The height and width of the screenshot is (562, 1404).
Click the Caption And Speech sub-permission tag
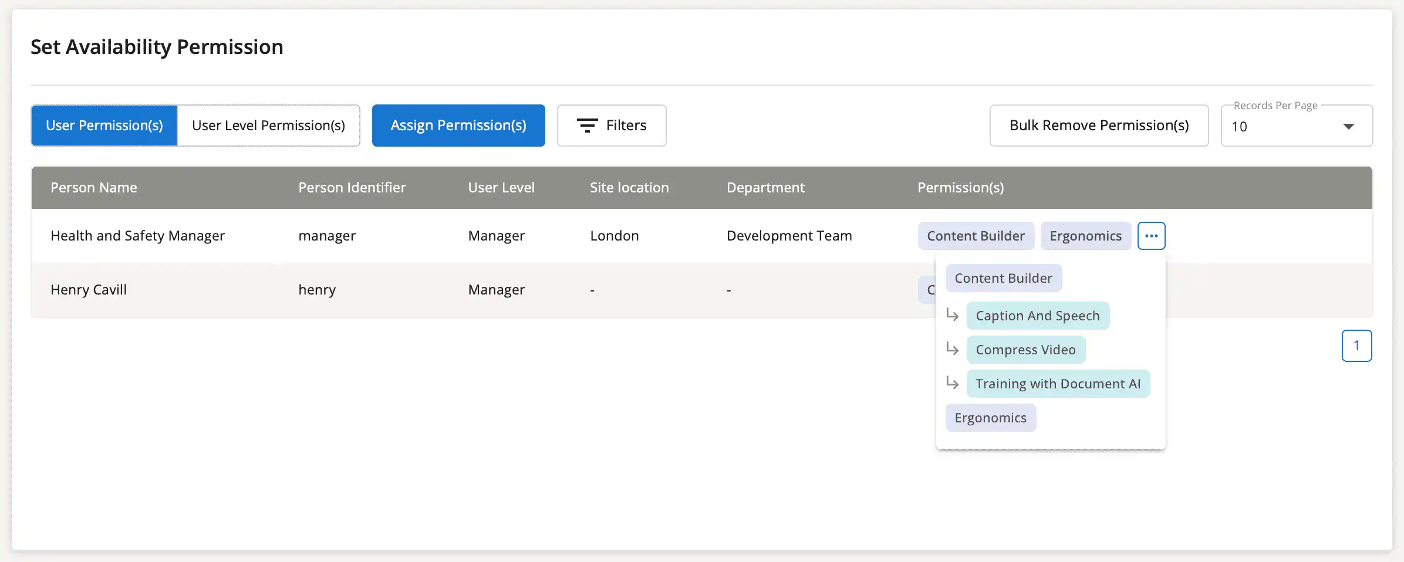coord(1038,315)
